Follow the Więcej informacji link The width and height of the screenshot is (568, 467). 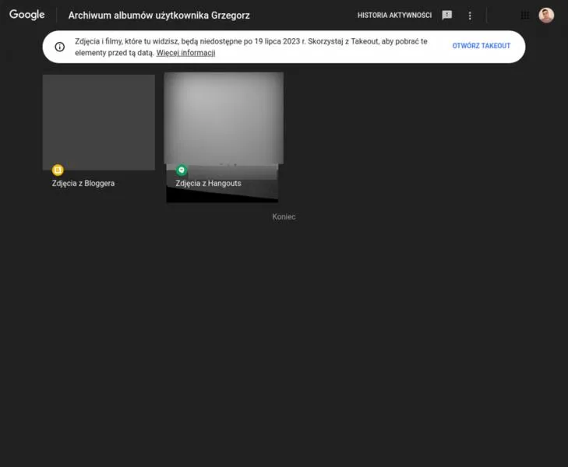point(185,53)
